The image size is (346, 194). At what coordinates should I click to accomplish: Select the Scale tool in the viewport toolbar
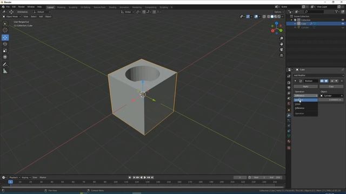5,51
